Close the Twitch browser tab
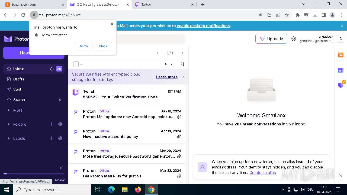The height and width of the screenshot is (195, 347). [192, 5]
